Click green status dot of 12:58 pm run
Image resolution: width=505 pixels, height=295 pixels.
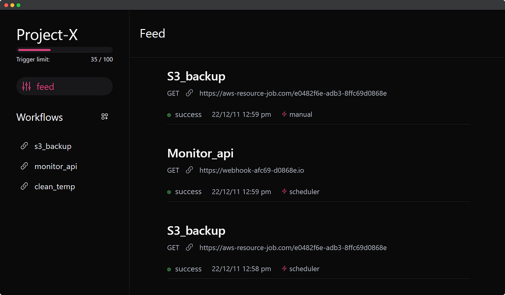pyautogui.click(x=169, y=269)
